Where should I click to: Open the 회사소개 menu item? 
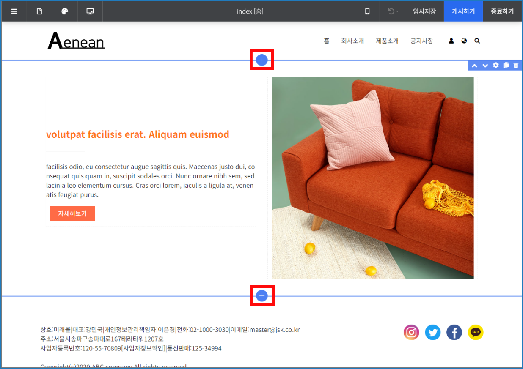(352, 41)
